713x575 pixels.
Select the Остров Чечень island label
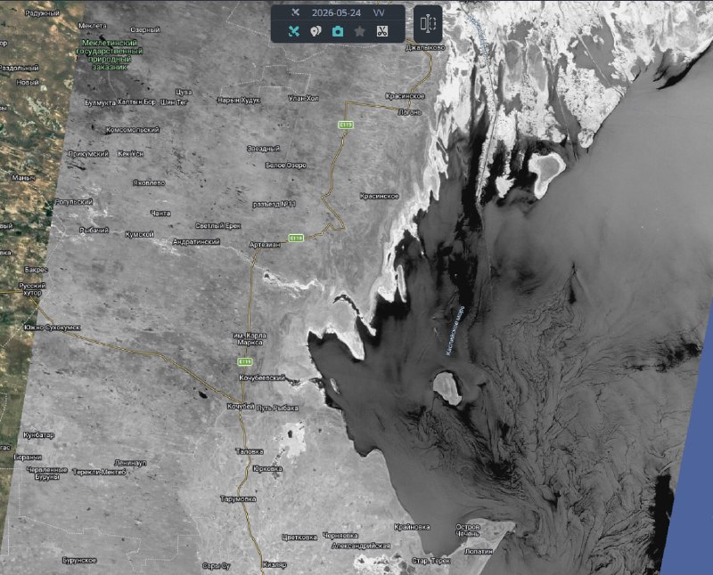tap(467, 530)
